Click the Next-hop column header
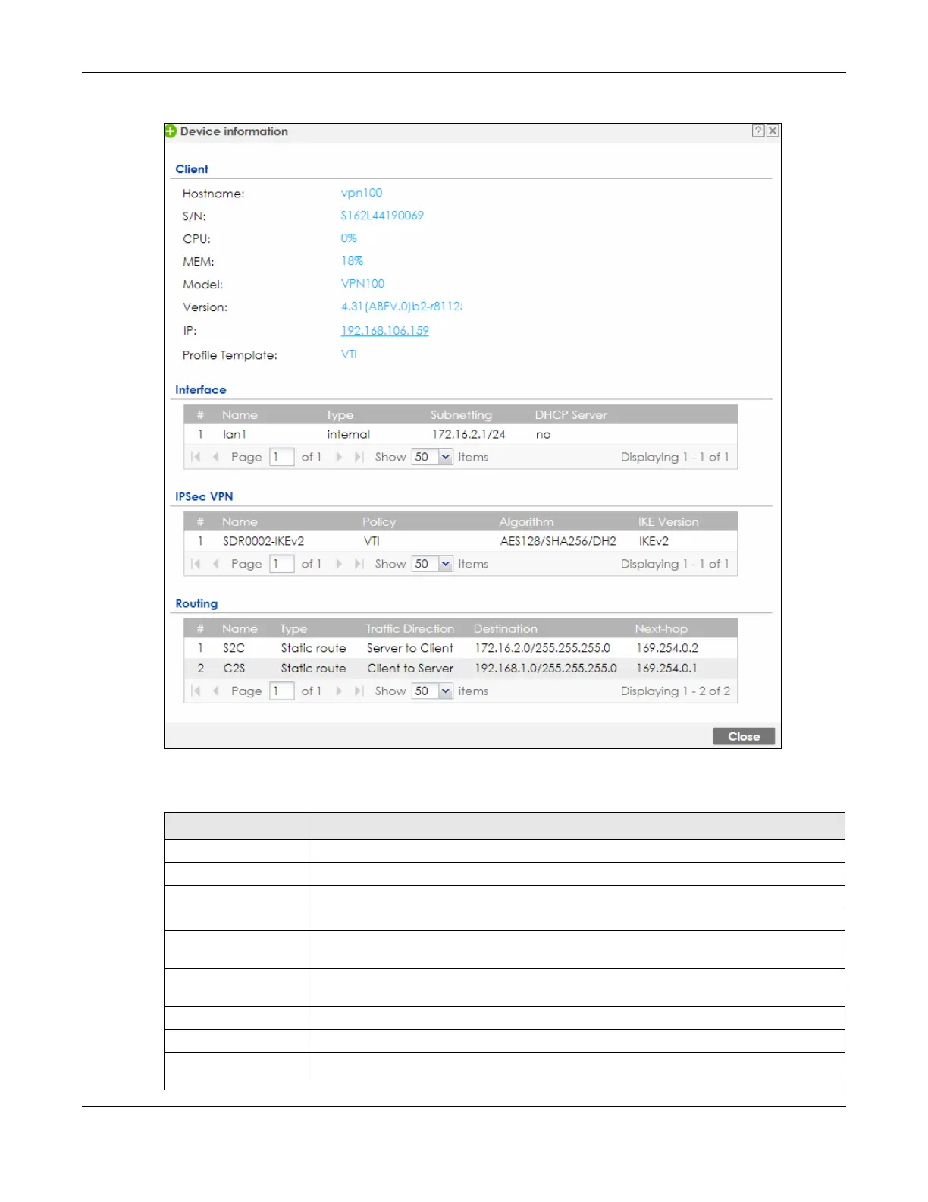Image resolution: width=928 pixels, height=1202 pixels. pyautogui.click(x=661, y=629)
